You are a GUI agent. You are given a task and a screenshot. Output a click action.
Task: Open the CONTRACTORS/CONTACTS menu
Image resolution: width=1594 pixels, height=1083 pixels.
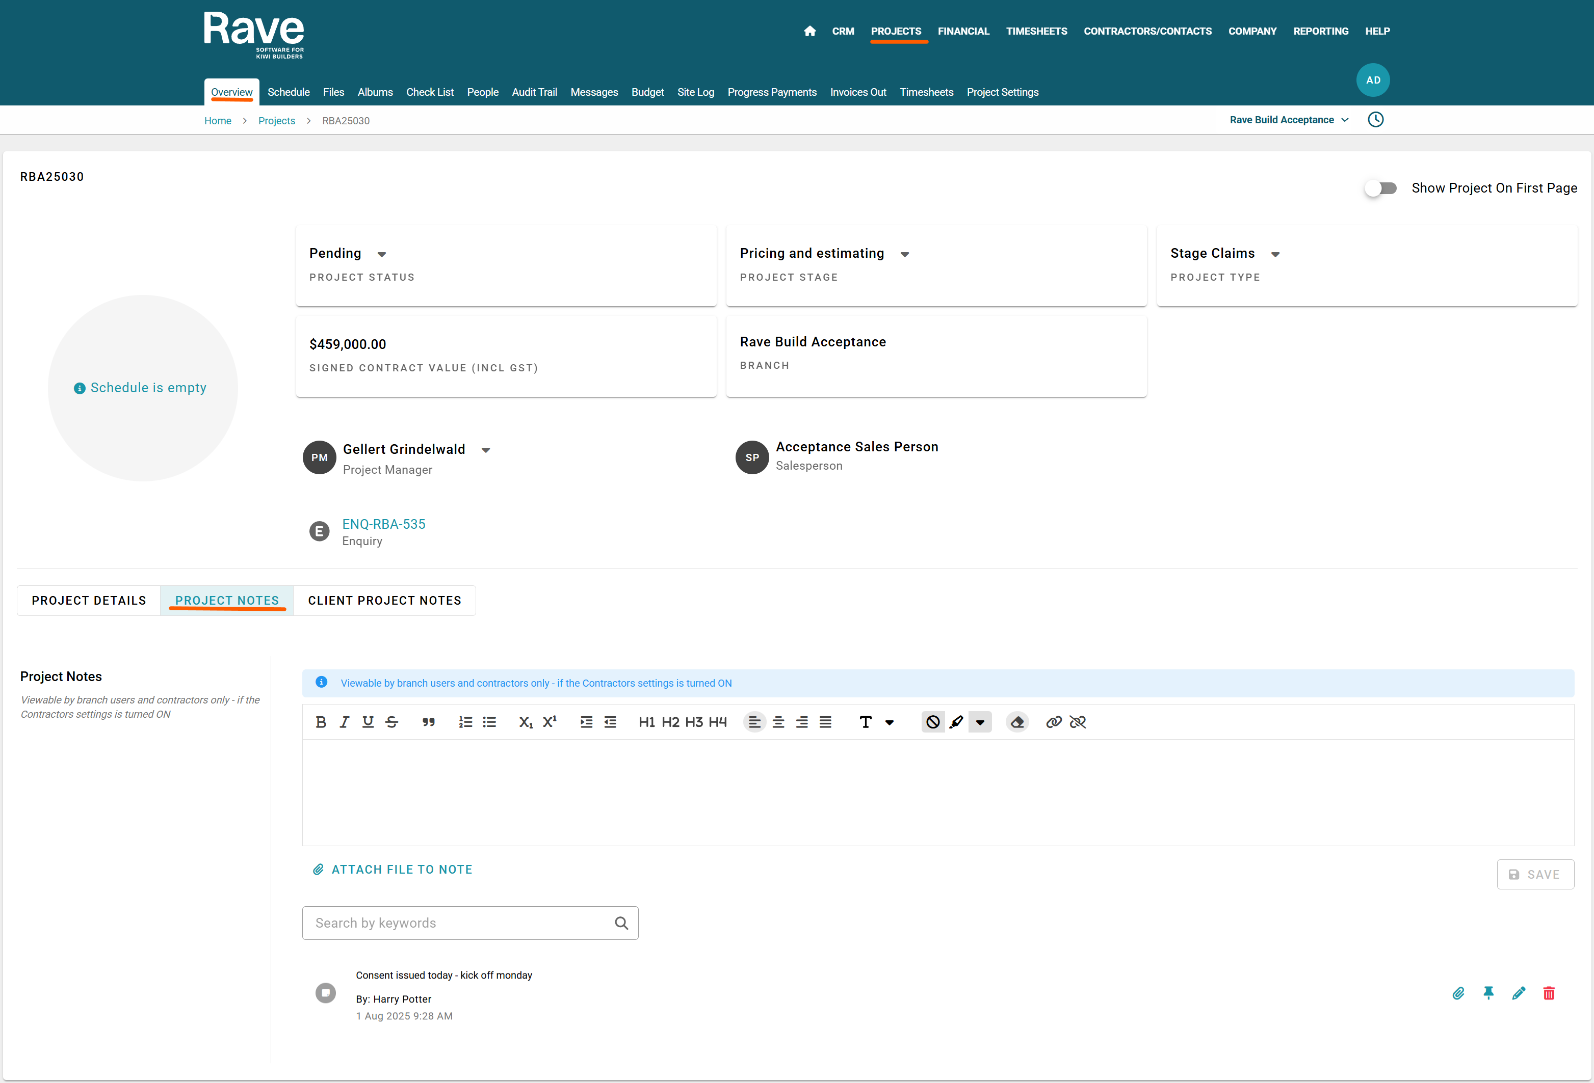pos(1147,31)
